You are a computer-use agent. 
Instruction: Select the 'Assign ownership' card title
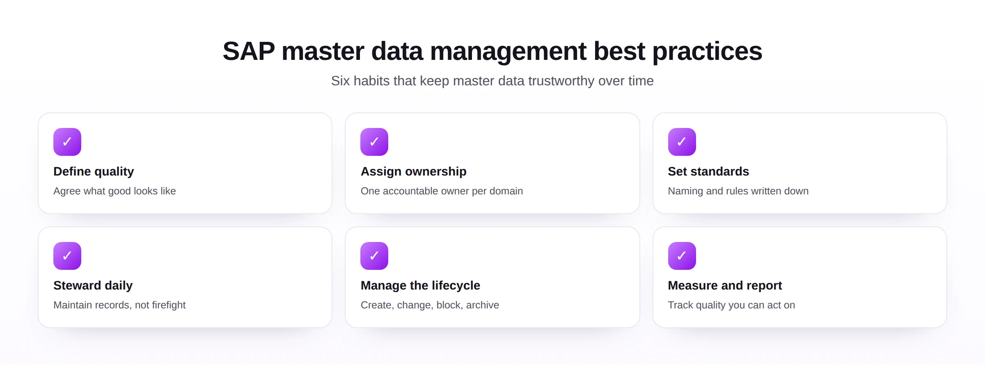pyautogui.click(x=414, y=171)
